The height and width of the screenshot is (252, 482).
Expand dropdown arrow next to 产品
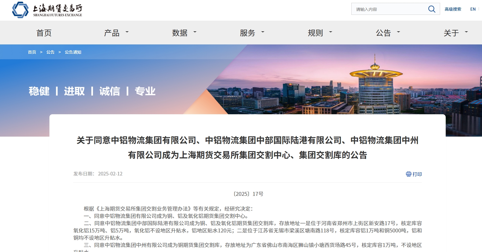(x=127, y=32)
